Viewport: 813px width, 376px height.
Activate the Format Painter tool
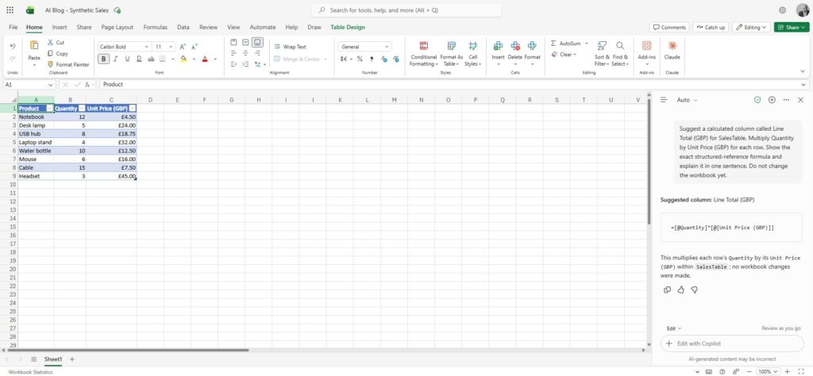[x=68, y=65]
